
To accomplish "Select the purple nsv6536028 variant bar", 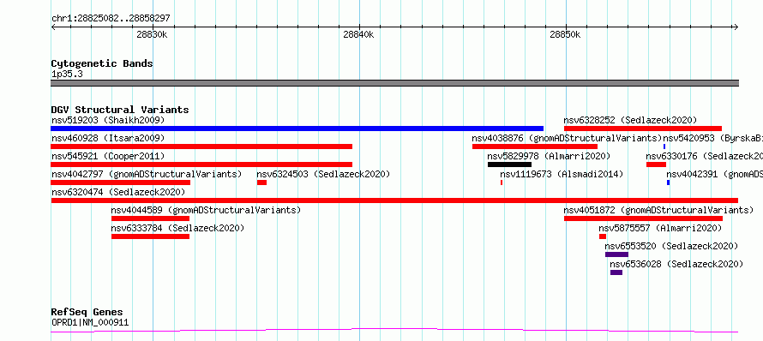I will point(616,272).
